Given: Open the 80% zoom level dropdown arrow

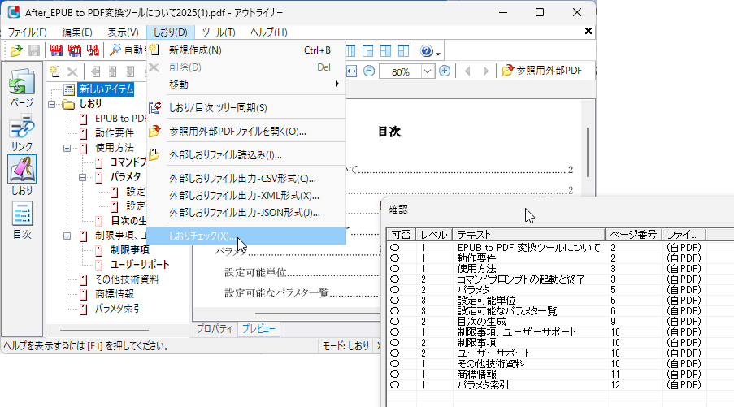Looking at the screenshot, I should tap(427, 71).
